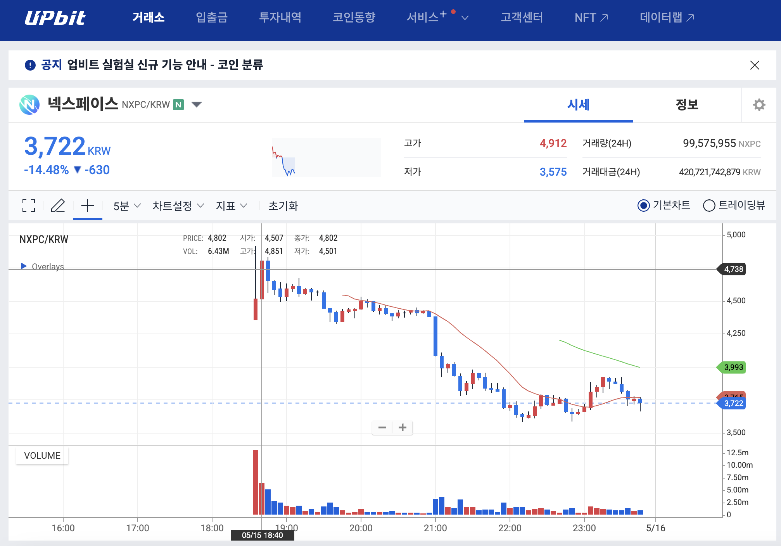This screenshot has height=546, width=781.
Task: Open the drawing tool pencil icon
Action: click(58, 206)
